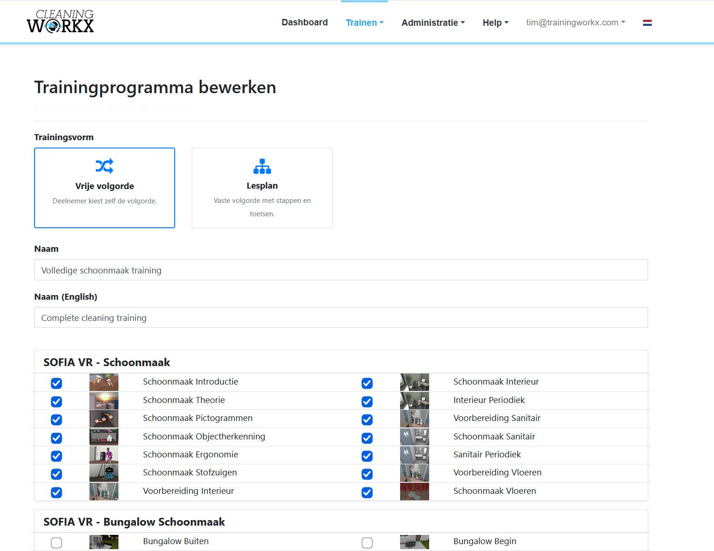Click the hierarchy icon for Lesplan
Viewport: 714px width, 551px height.
[x=262, y=166]
